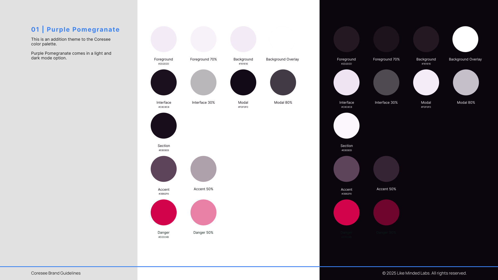Click the theme description paragraph text
The image size is (498, 280).
(71, 41)
